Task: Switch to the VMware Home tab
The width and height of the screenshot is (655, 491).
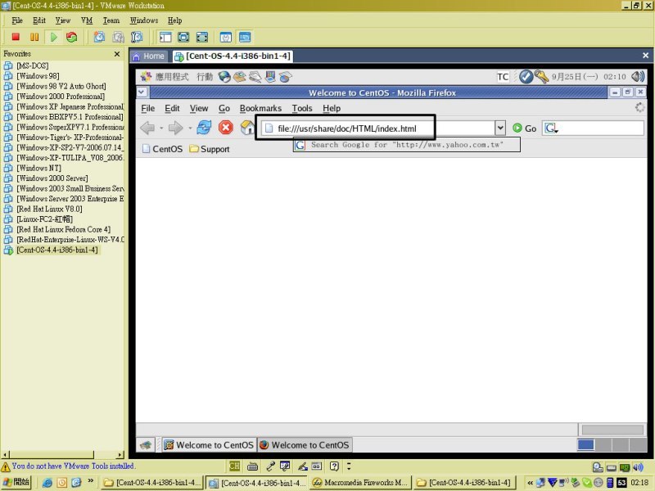Action: click(149, 56)
